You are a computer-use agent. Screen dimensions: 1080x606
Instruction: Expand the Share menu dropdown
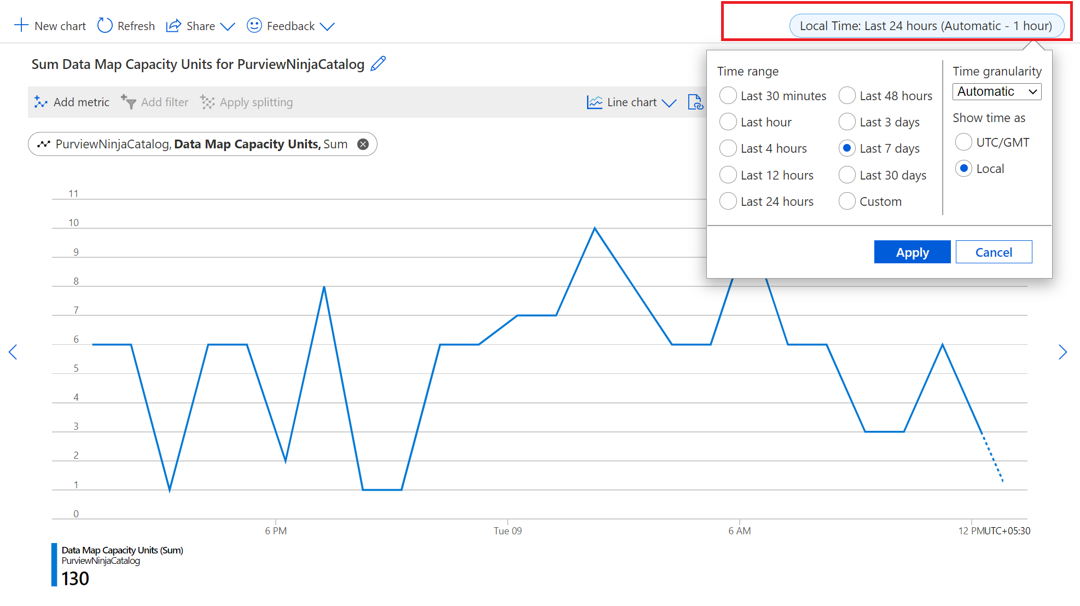(x=223, y=26)
